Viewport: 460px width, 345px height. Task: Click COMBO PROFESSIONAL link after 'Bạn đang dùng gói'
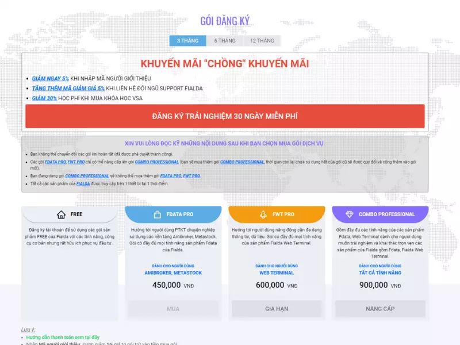(x=87, y=176)
